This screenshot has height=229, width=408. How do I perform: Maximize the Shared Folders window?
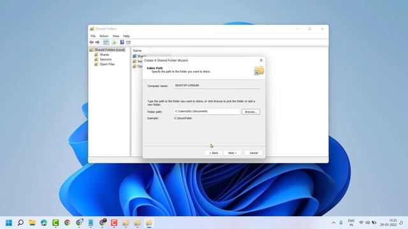tap(310, 29)
